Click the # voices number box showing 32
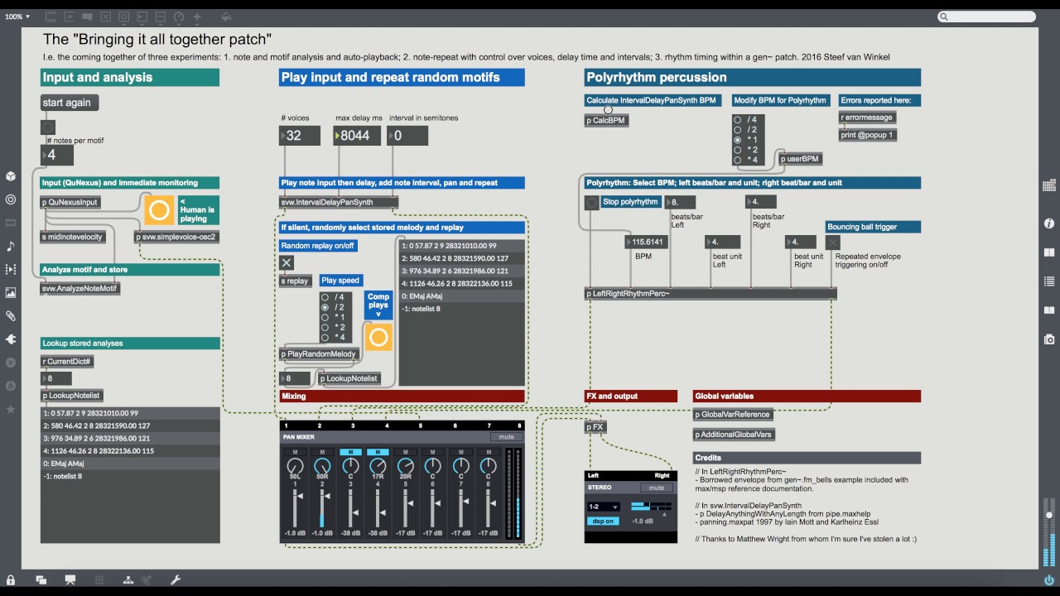 (299, 135)
